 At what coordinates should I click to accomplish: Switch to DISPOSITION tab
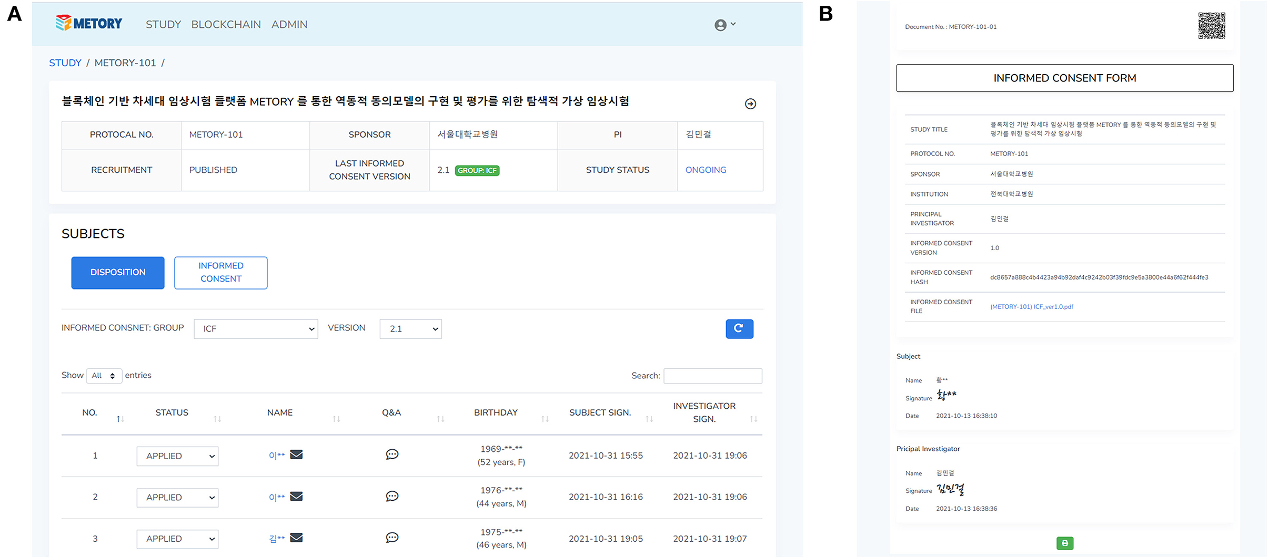coord(118,273)
